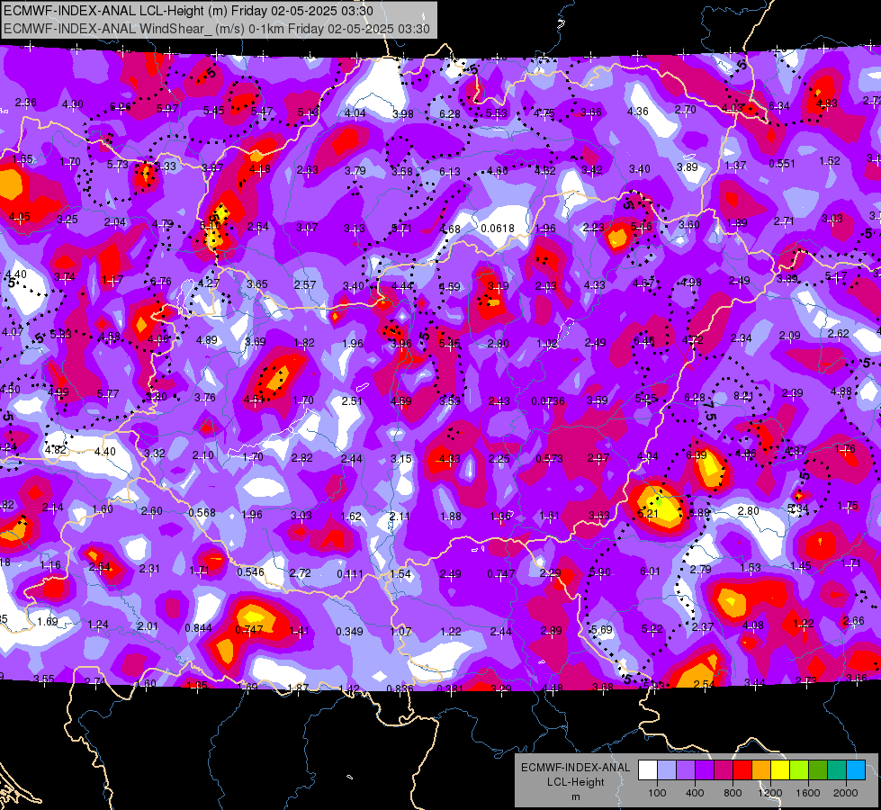Pick the blue swatch ending the legend
The width and height of the screenshot is (881, 810).
tap(856, 770)
